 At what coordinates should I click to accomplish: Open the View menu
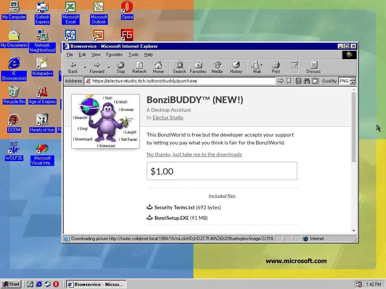point(96,55)
